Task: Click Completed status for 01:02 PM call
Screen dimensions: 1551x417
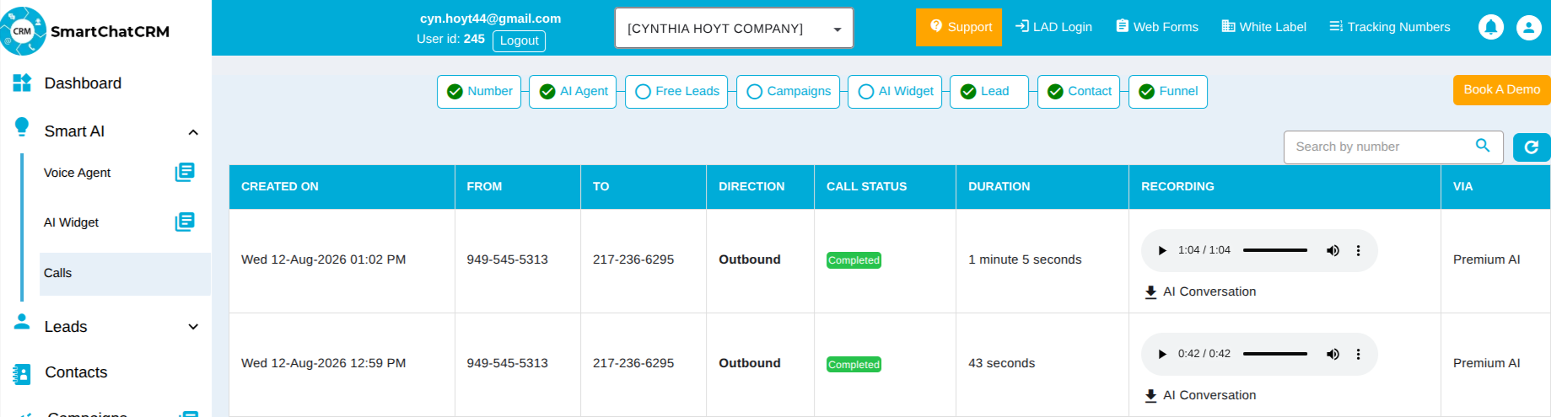Action: tap(854, 260)
